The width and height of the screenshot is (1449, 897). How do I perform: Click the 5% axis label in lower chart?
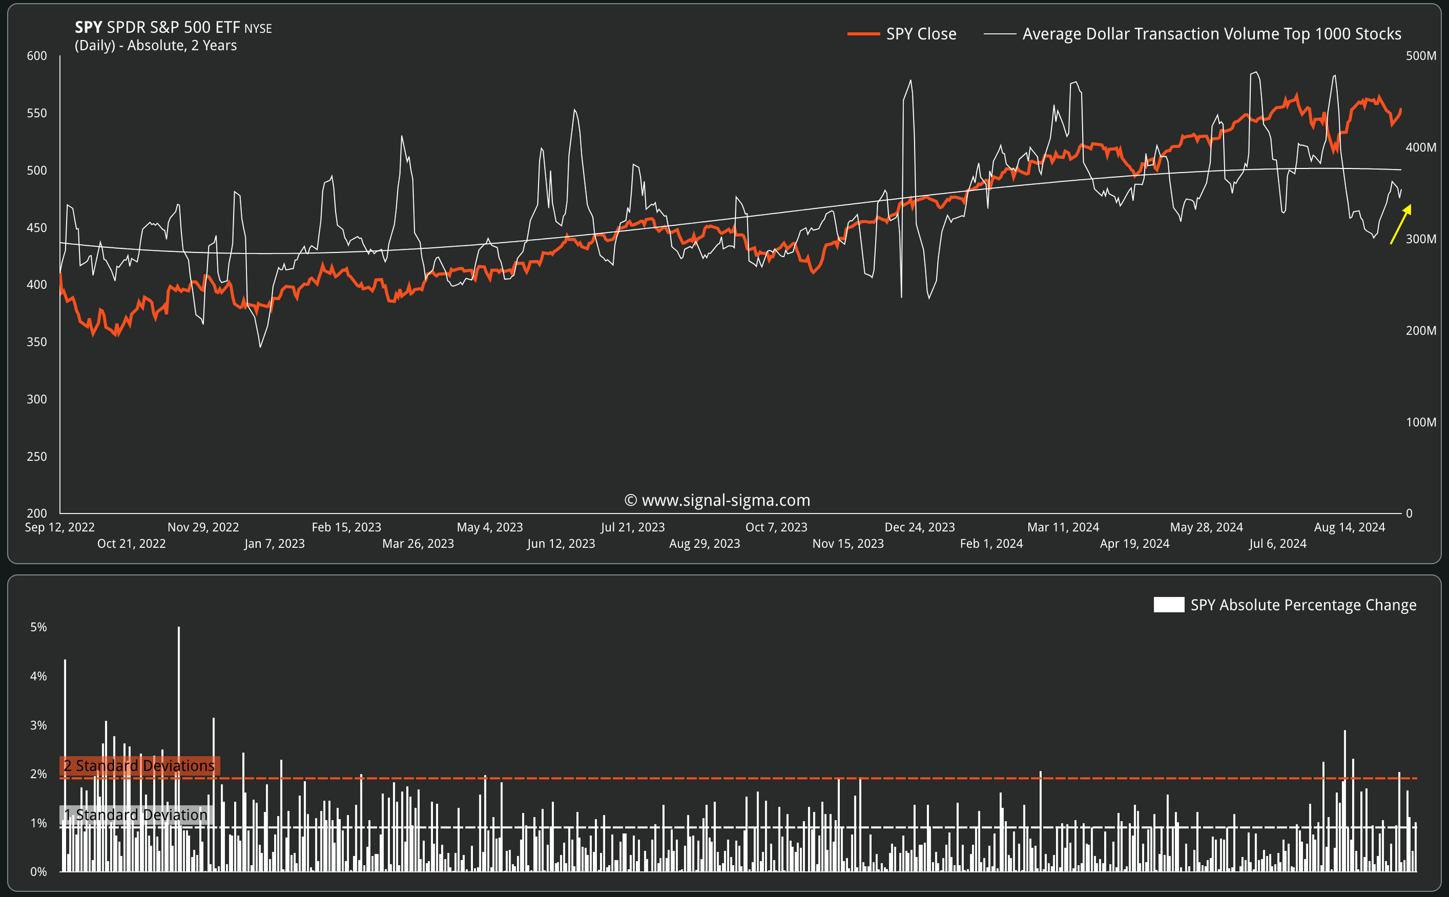click(x=39, y=627)
